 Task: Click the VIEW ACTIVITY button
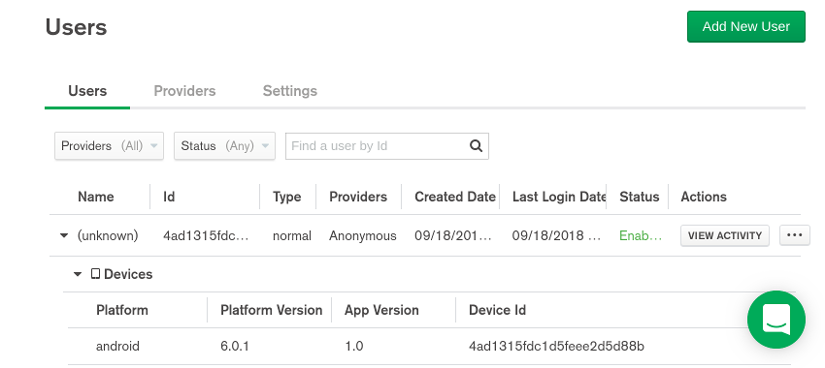tap(725, 235)
